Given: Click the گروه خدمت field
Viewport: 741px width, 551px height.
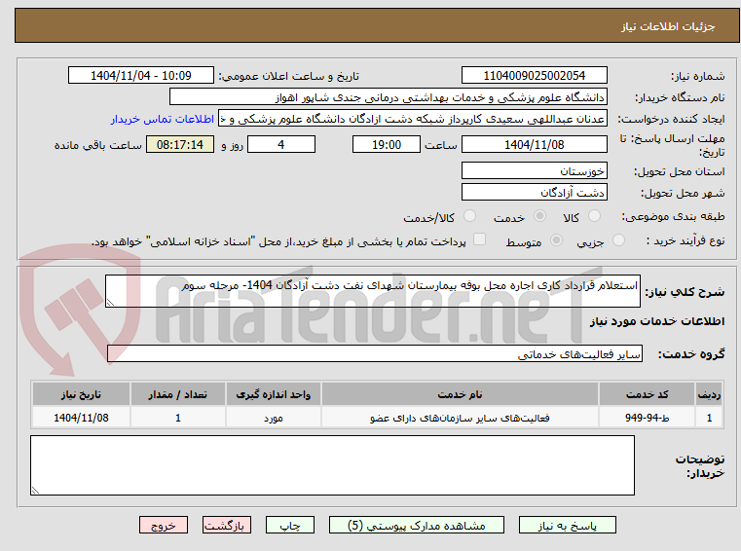Looking at the screenshot, I should [375, 353].
